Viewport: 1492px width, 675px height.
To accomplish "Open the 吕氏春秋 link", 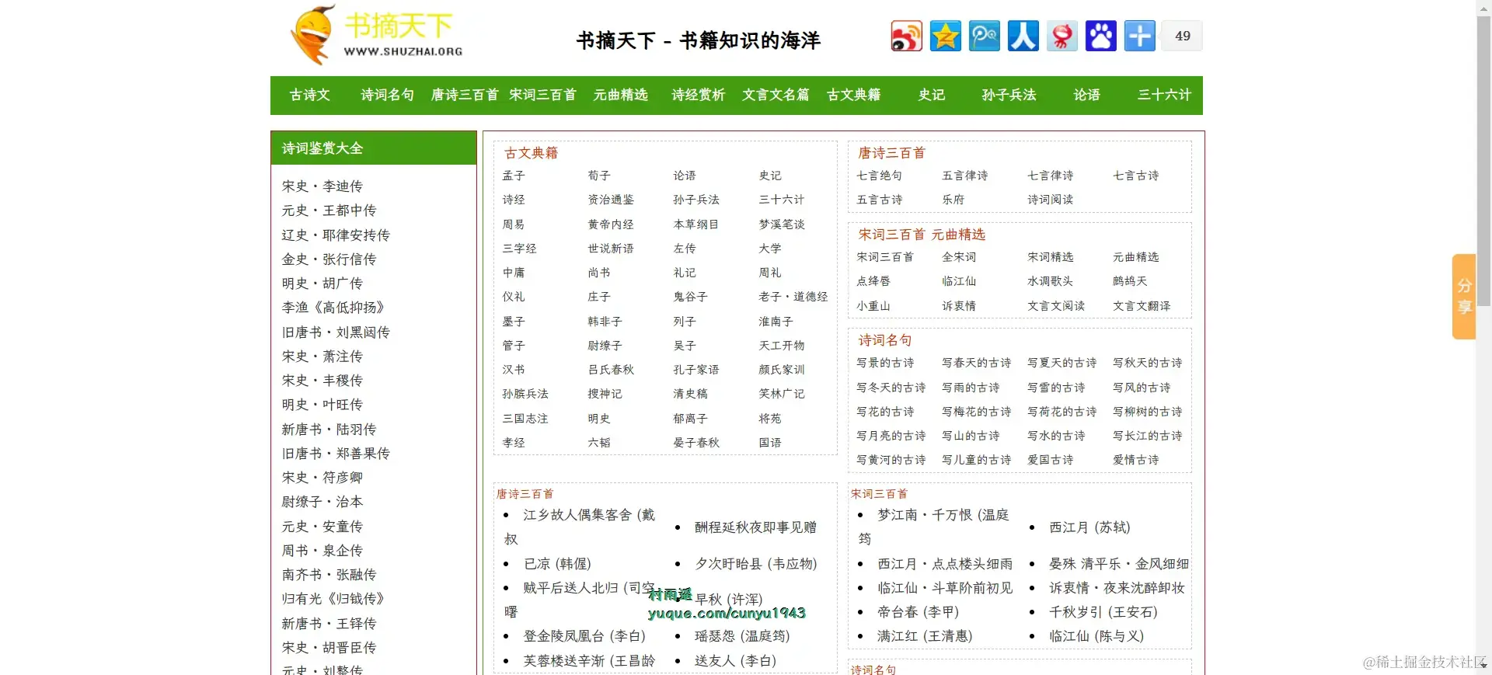I will point(611,370).
